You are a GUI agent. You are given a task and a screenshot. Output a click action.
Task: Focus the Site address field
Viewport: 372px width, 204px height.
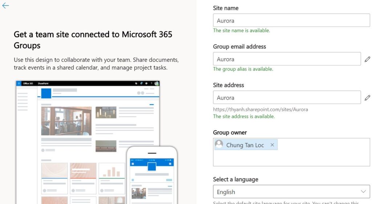click(287, 97)
